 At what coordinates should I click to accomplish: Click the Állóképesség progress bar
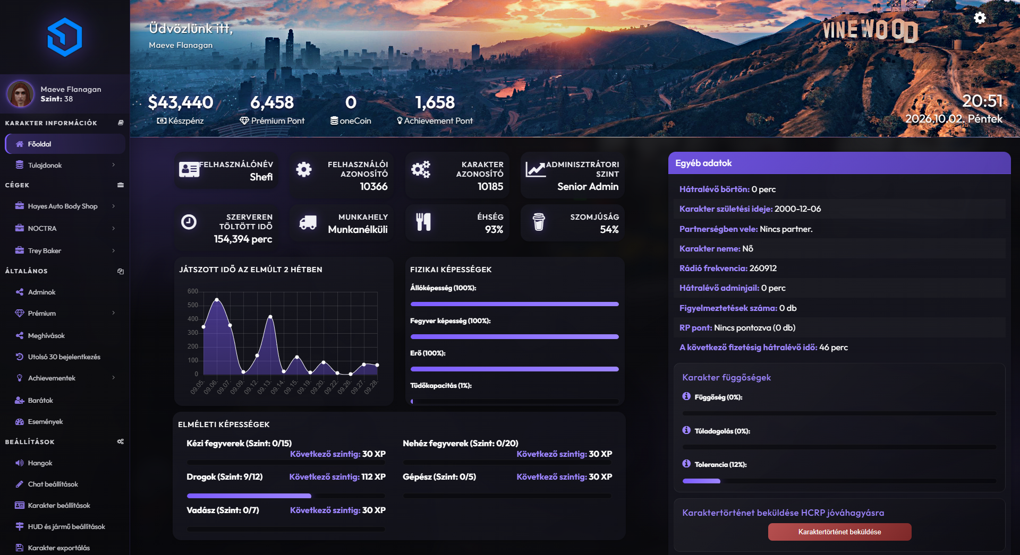pyautogui.click(x=515, y=304)
